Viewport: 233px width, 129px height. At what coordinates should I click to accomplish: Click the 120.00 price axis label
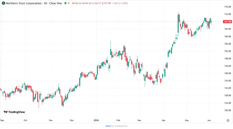pyautogui.click(x=228, y=110)
